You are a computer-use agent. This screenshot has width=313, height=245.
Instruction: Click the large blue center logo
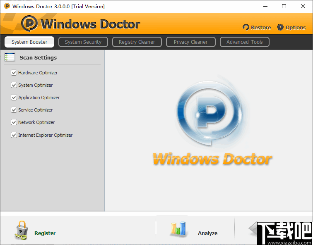pyautogui.click(x=209, y=112)
